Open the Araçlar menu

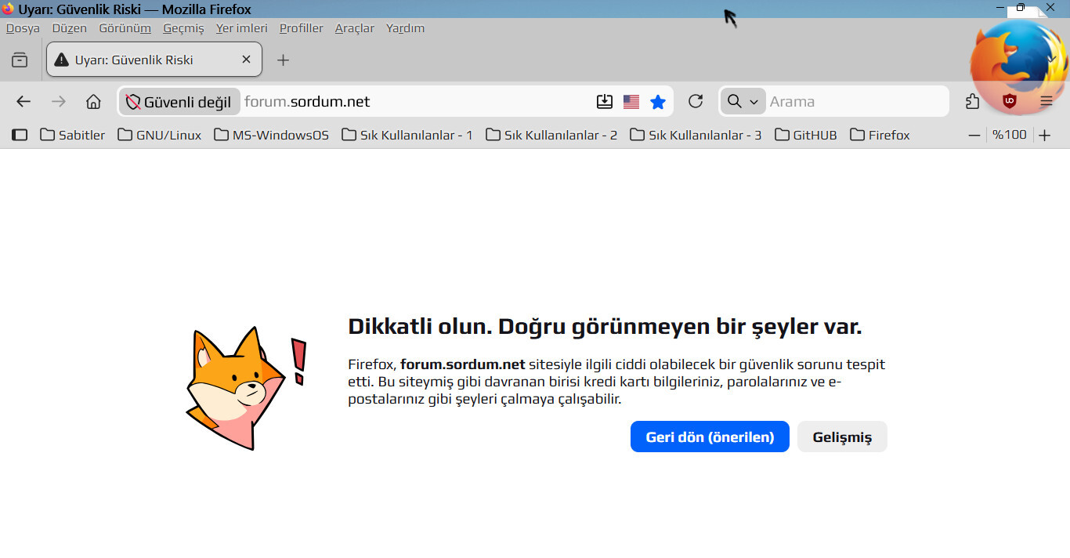click(355, 28)
